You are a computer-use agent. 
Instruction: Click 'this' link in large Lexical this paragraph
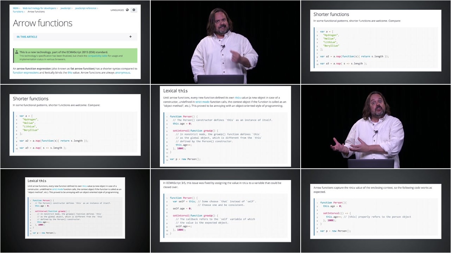[x=238, y=98]
